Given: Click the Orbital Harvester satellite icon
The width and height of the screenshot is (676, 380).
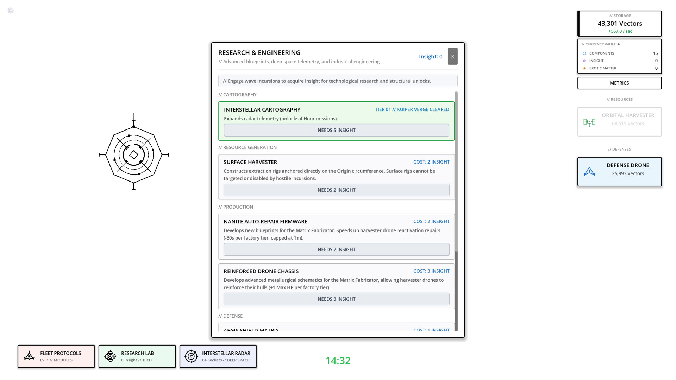Looking at the screenshot, I should 589,122.
